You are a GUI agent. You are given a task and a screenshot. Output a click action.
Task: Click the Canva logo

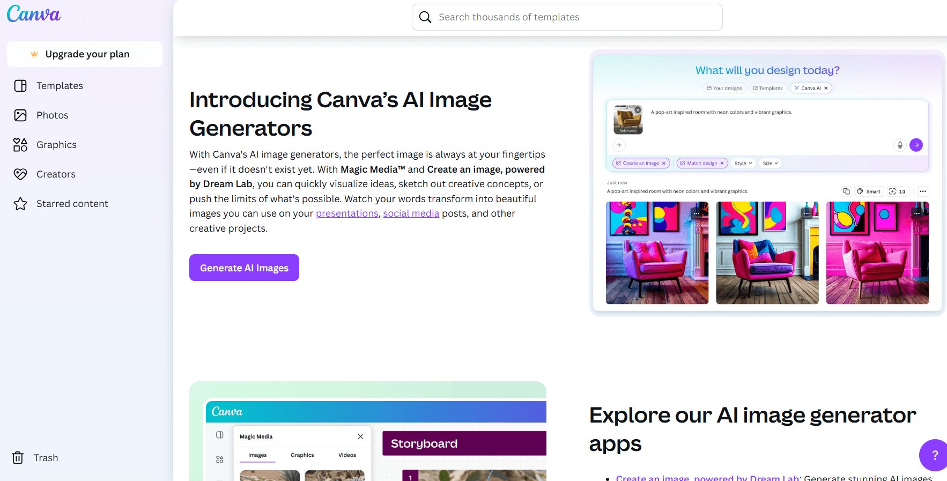(34, 13)
